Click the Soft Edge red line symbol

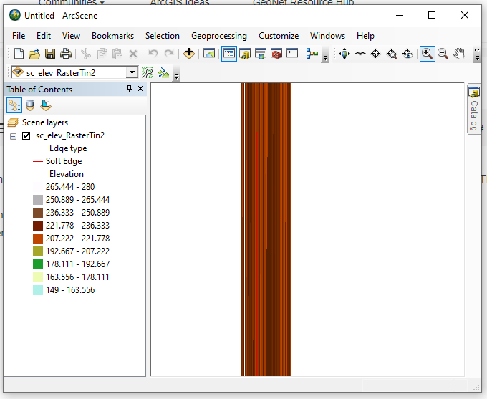(37, 162)
